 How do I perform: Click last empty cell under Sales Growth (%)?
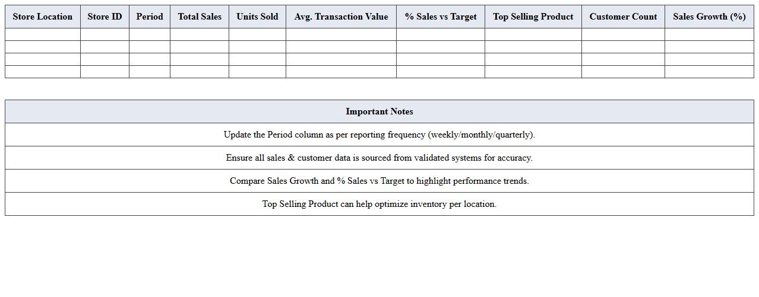point(709,72)
